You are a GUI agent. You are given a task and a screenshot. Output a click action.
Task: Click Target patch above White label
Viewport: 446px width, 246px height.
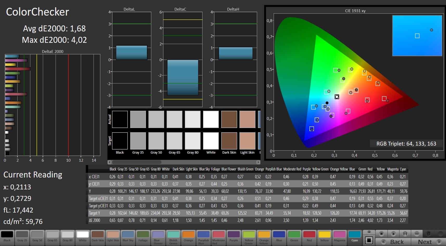[211, 141]
